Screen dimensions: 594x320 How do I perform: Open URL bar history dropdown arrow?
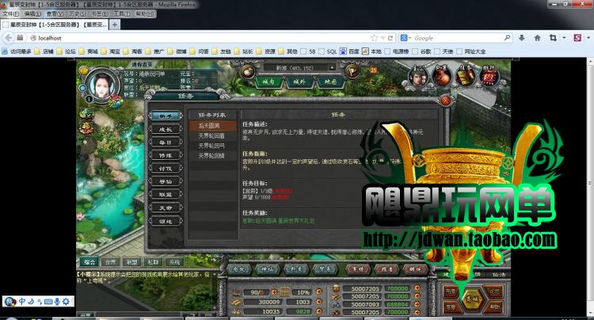(383, 38)
